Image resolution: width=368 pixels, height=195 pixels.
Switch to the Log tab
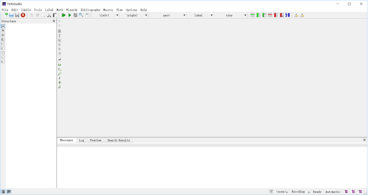tap(81, 140)
